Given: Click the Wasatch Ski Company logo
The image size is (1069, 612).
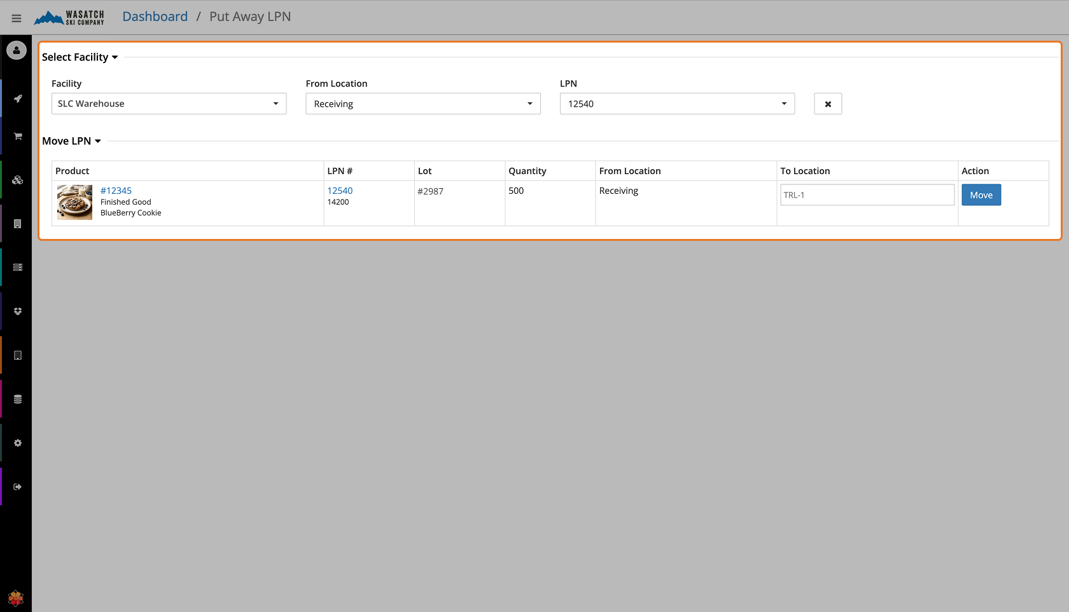Looking at the screenshot, I should [69, 18].
